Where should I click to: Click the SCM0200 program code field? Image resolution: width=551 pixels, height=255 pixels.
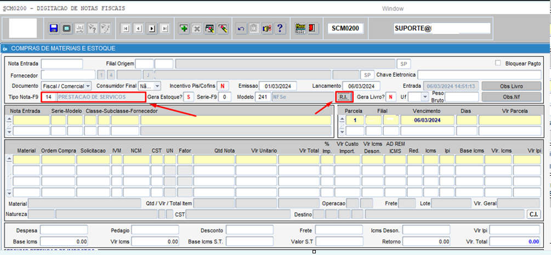[345, 29]
